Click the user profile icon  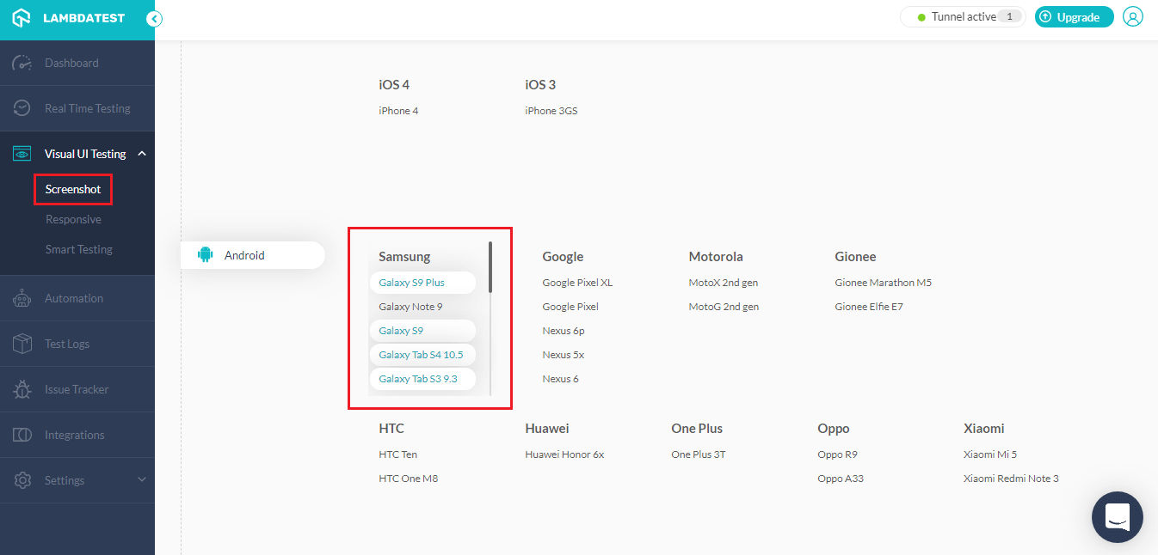click(x=1133, y=16)
